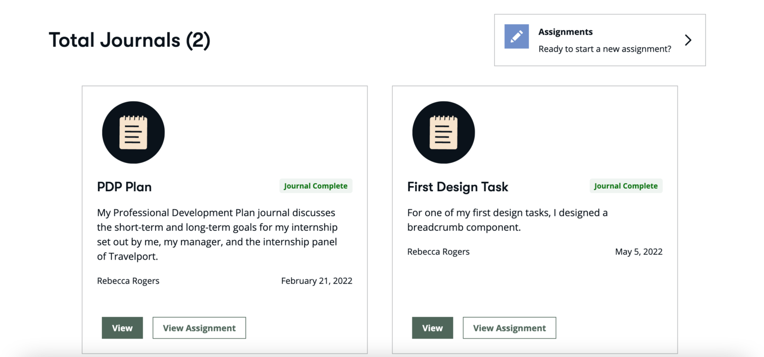The height and width of the screenshot is (357, 764).
Task: Click the right chevron on Assignments card
Action: pos(688,40)
